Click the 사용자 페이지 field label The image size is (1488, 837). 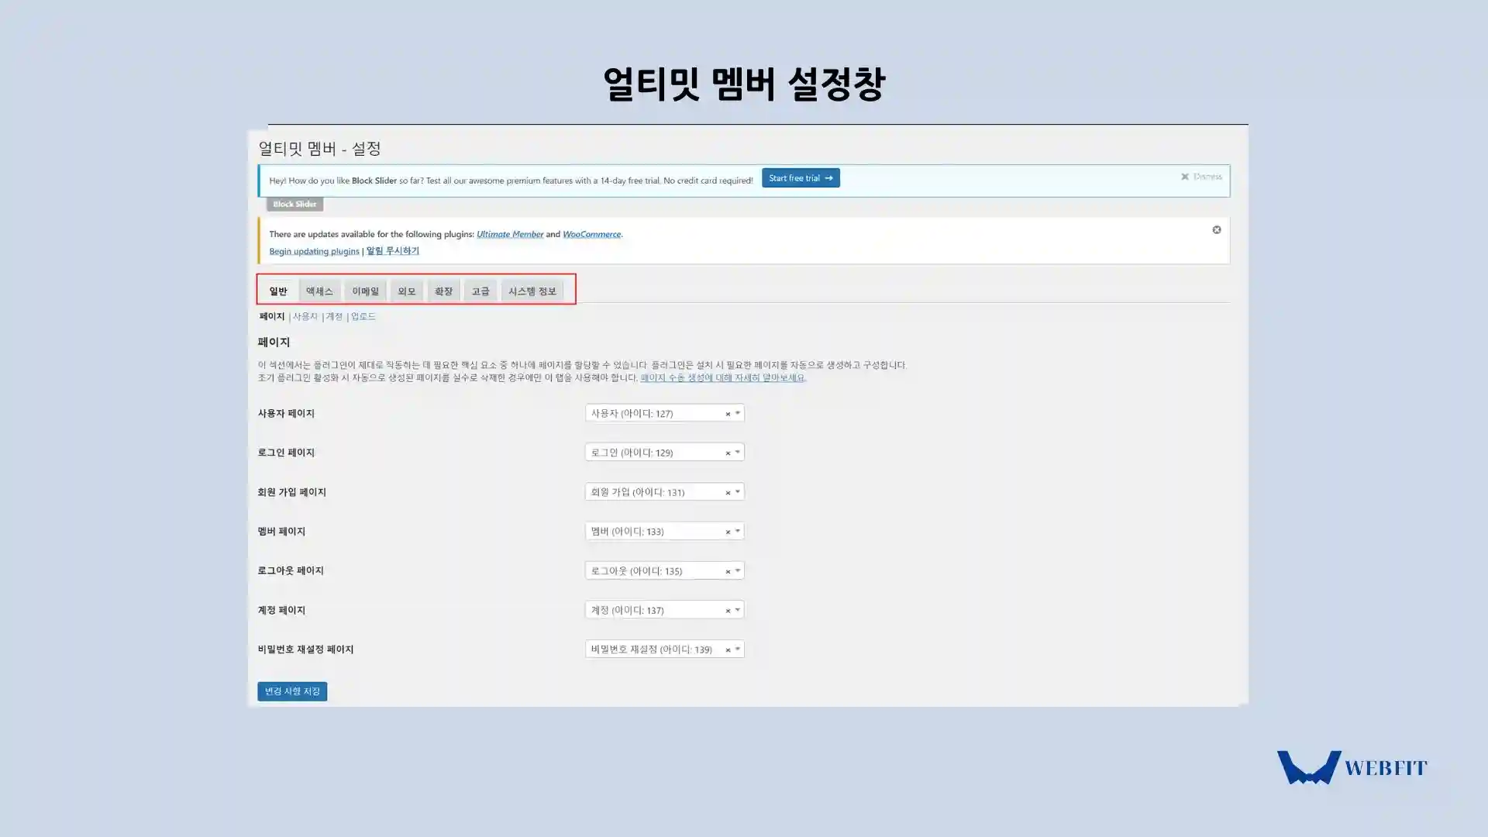coord(286,413)
